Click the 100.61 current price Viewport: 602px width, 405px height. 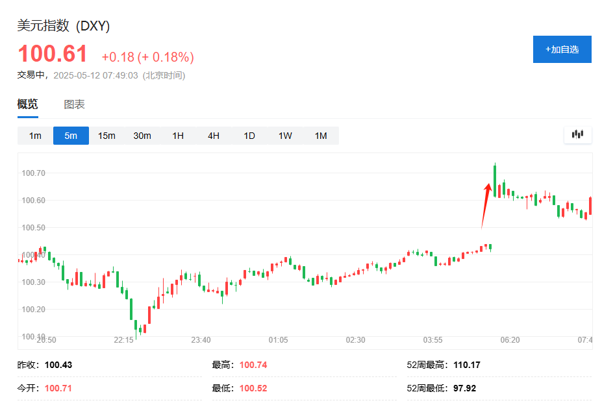[53, 54]
